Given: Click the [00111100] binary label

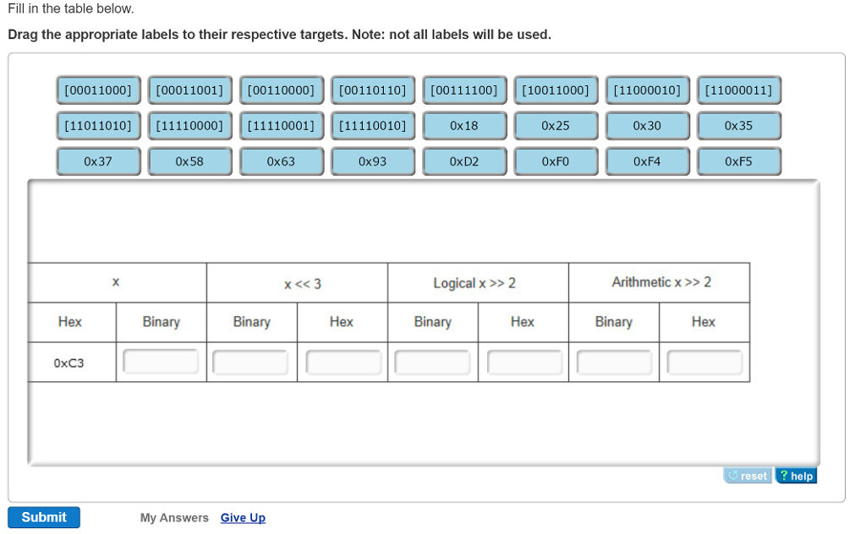Looking at the screenshot, I should pos(464,90).
